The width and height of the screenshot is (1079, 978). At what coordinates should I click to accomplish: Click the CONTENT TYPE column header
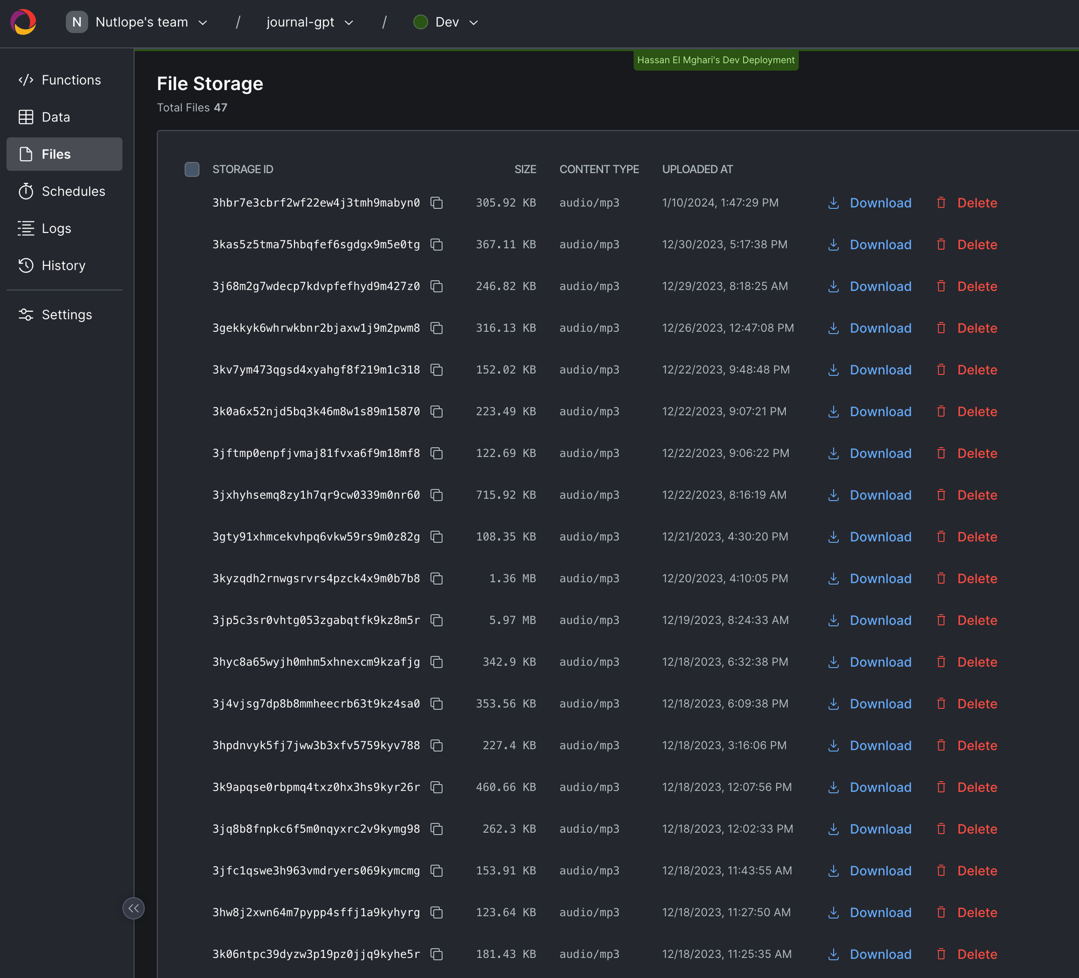click(x=599, y=169)
